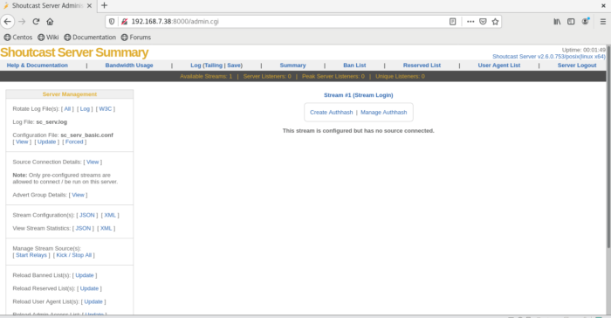Viewport: 611px width, 318px height.
Task: Go to the Summary page
Action: pos(292,66)
